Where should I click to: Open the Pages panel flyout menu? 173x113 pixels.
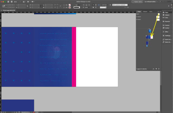[161, 12]
